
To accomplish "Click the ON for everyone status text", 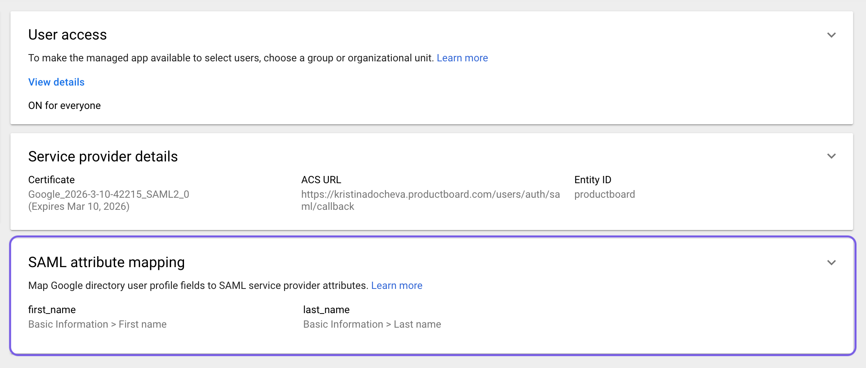I will (65, 106).
